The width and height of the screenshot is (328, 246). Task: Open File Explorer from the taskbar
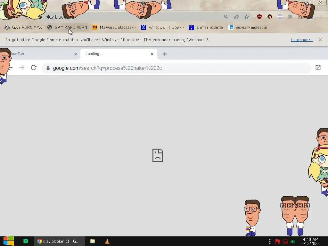click(x=93, y=241)
